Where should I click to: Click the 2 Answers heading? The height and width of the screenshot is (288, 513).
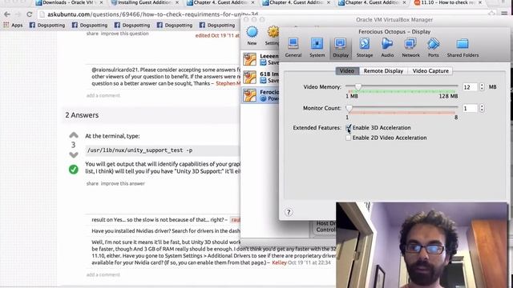[x=82, y=115]
